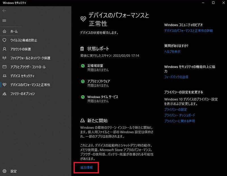Image resolution: width=227 pixels, height=176 pixels.
Task: Click デバイスの状態を報告します。 text
Action: click(99, 33)
